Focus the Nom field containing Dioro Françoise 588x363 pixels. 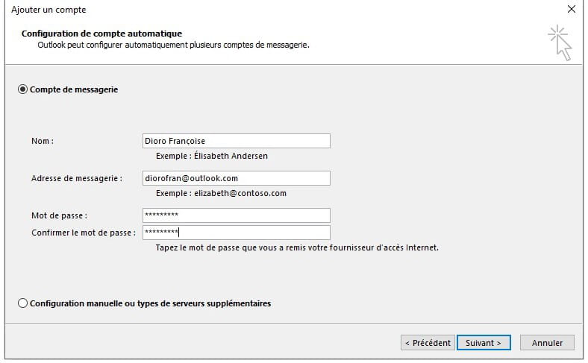tap(237, 141)
